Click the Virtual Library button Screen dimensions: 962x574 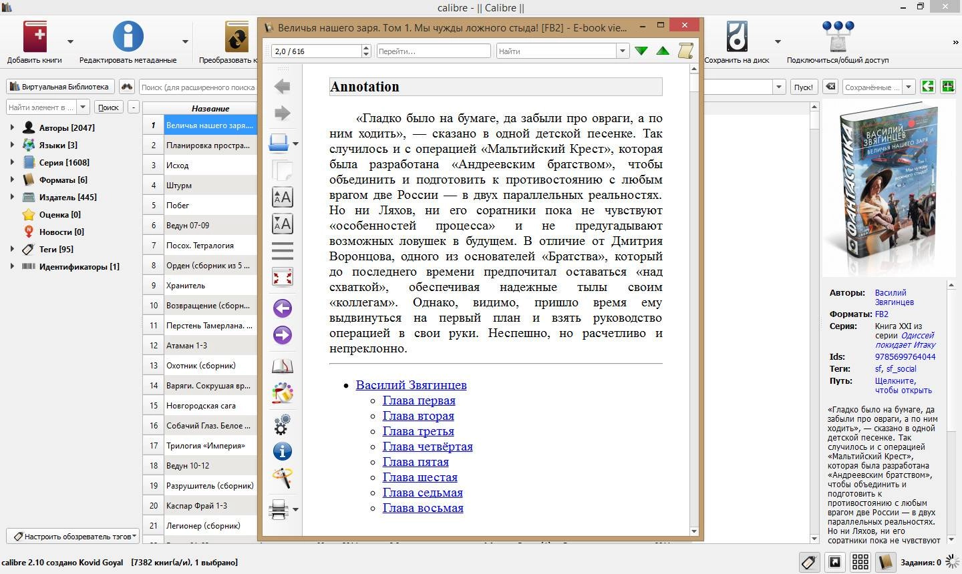[x=60, y=87]
